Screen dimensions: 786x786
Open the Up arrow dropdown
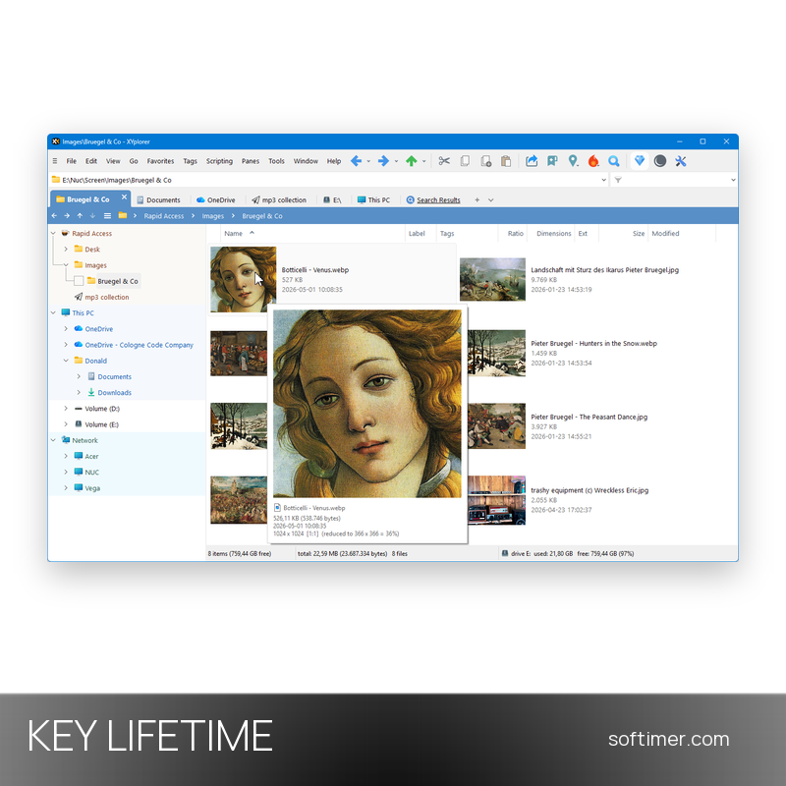click(423, 161)
